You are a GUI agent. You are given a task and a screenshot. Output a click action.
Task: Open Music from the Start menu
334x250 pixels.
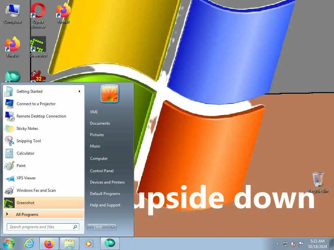pos(95,146)
